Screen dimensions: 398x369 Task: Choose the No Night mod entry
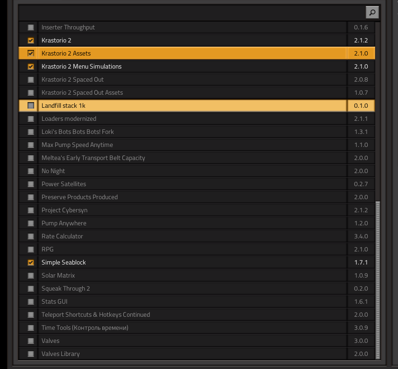[x=197, y=171]
